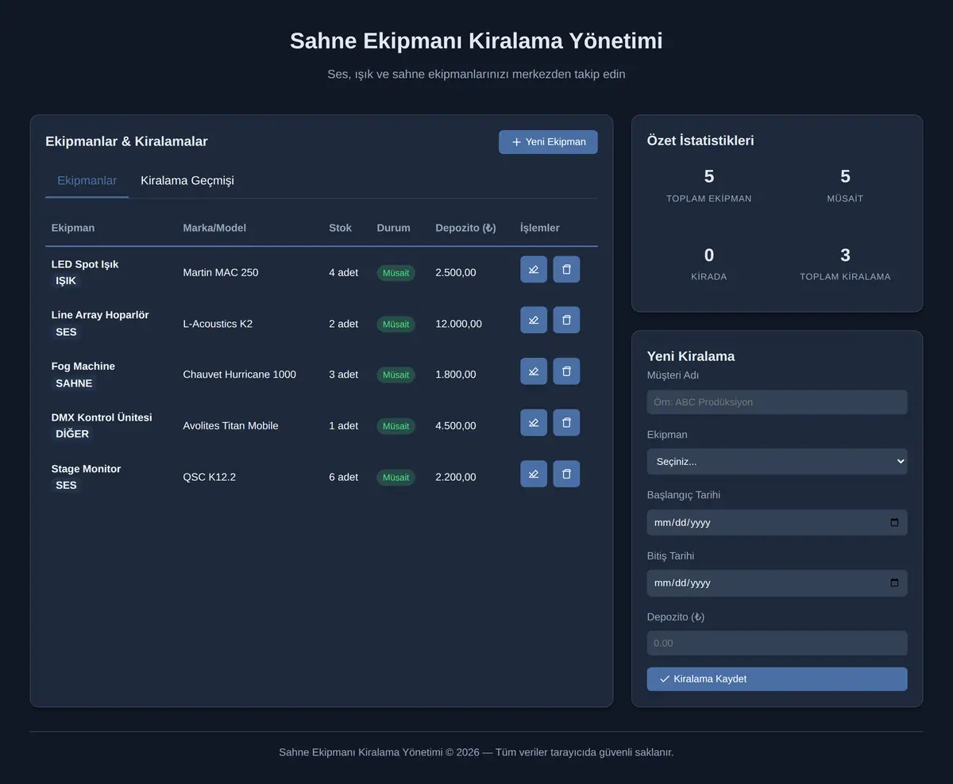Delete the DMX Kontrol Ünitesi entry

coord(566,422)
